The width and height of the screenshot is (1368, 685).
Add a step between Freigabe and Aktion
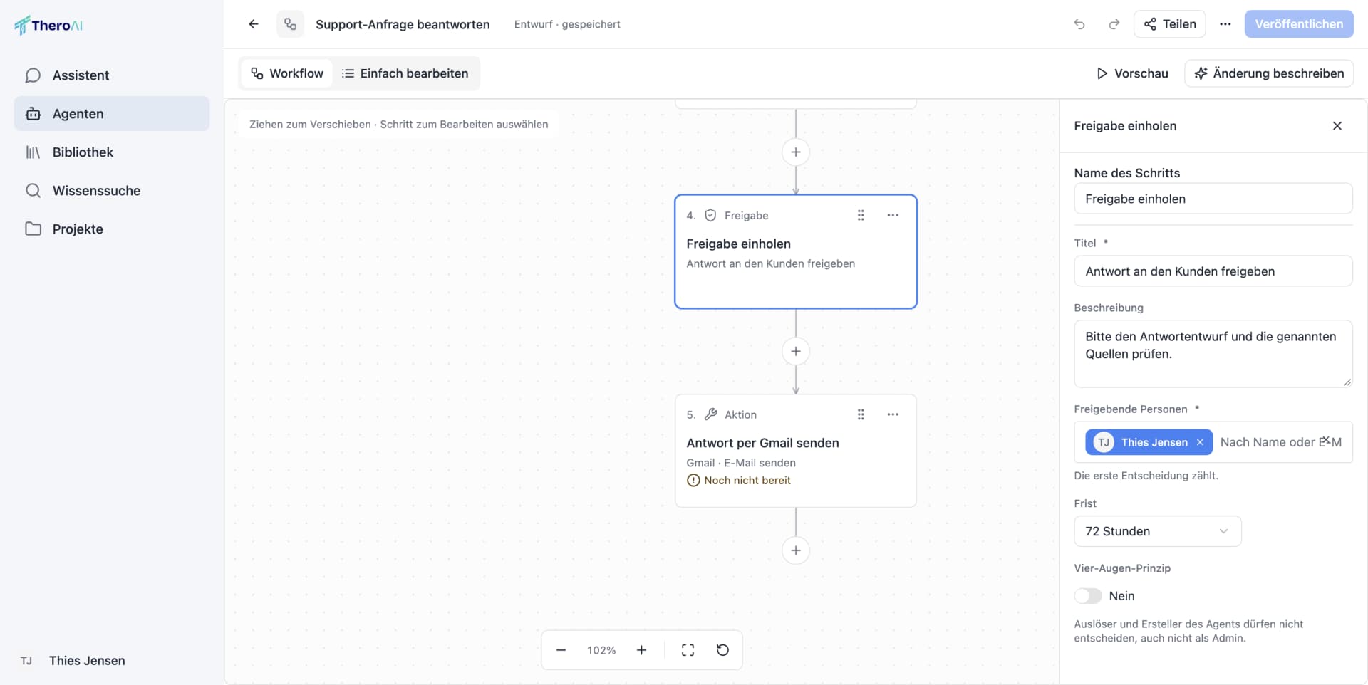point(796,351)
